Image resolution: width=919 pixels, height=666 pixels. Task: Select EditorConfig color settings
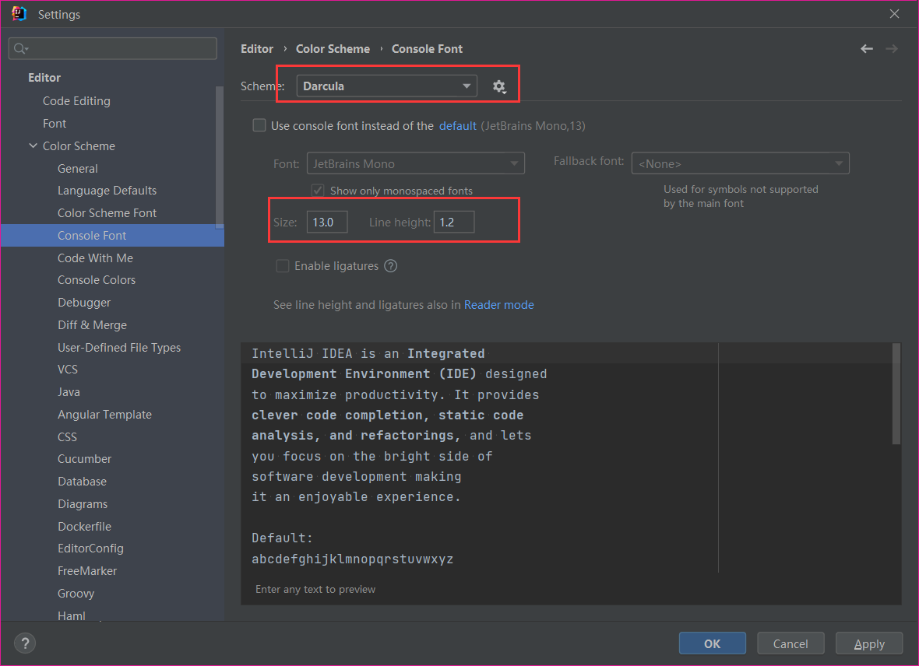tap(90, 549)
